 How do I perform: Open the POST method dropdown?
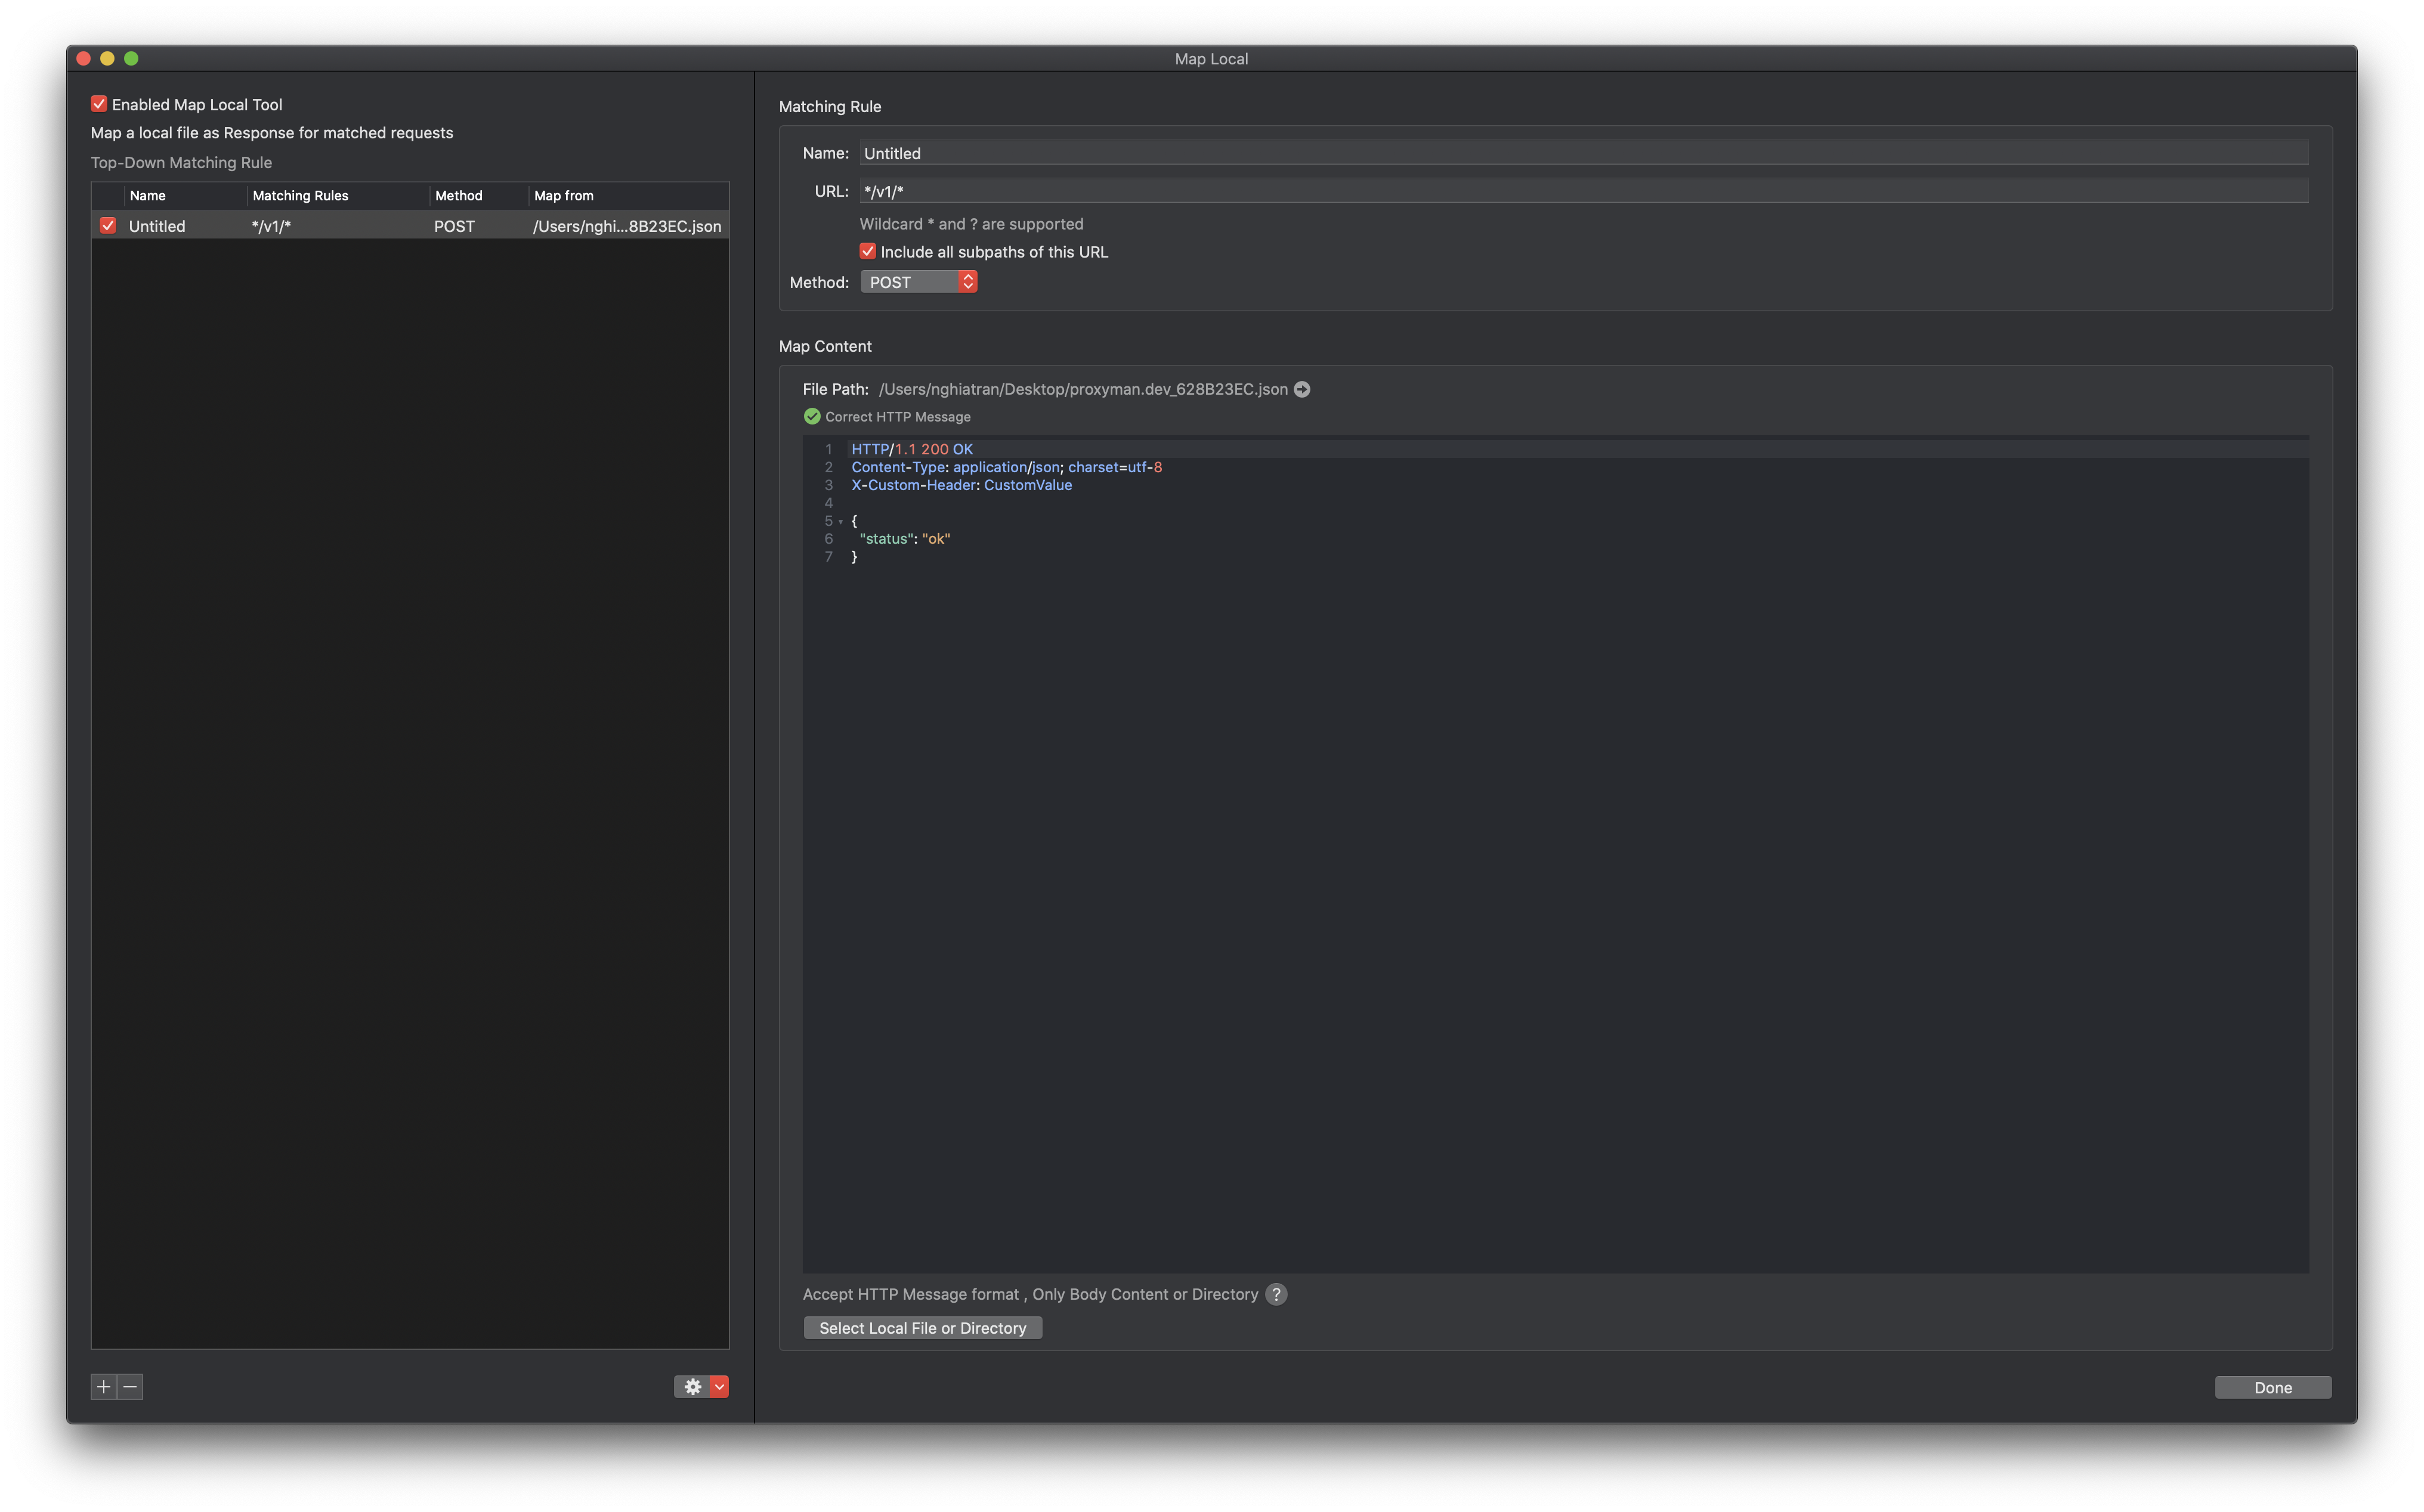click(919, 282)
